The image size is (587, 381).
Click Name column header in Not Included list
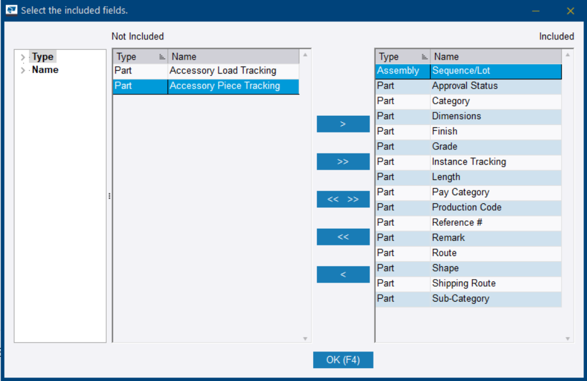pos(232,57)
